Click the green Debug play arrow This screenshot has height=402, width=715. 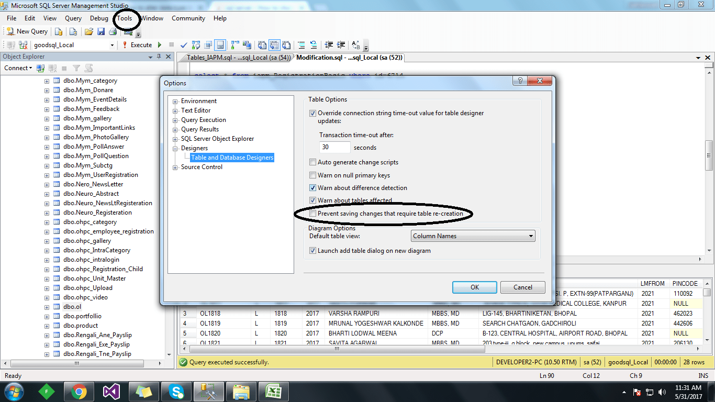[160, 45]
